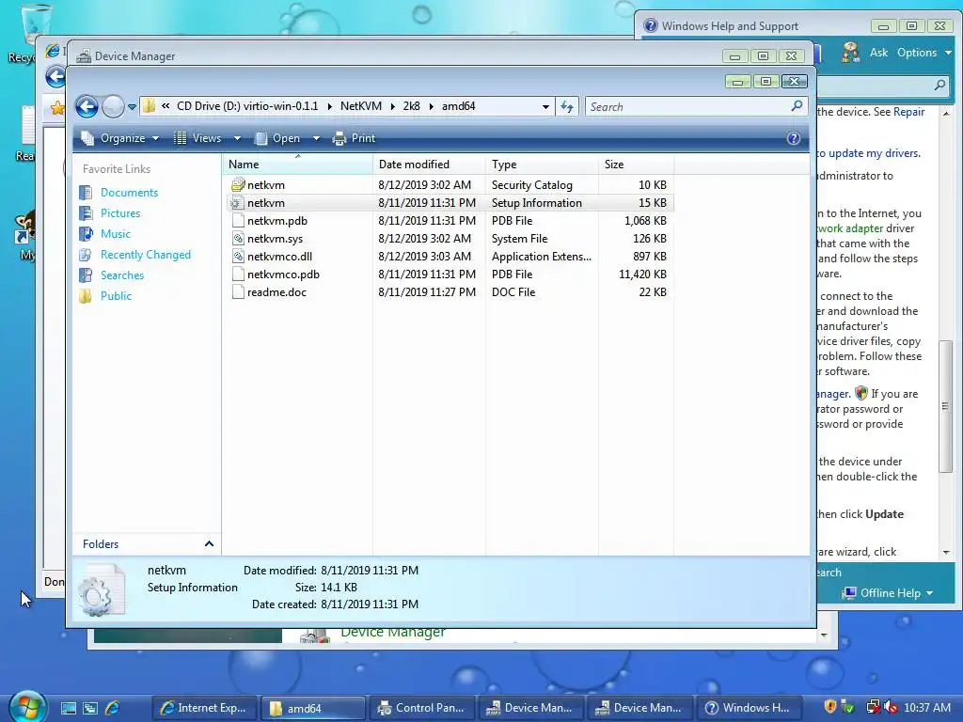Screen dimensions: 963x722
Task: Select the netkvm.sys file icon
Action: tap(238, 238)
